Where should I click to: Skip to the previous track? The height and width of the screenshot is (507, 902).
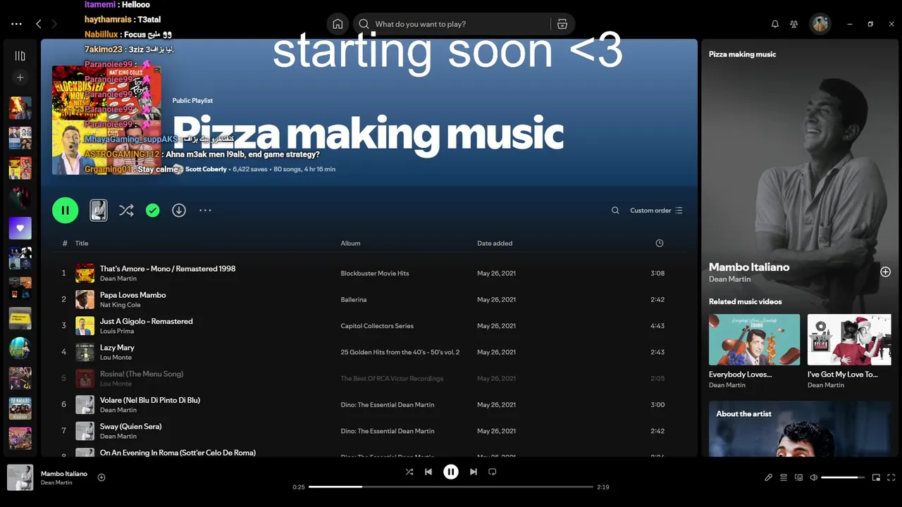(428, 472)
